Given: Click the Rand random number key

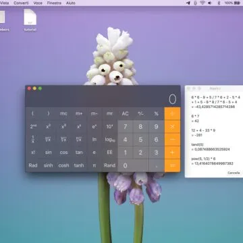Looking at the screenshot, I should click(x=109, y=165).
